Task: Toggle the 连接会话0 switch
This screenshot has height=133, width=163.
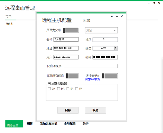Action: click(x=110, y=76)
